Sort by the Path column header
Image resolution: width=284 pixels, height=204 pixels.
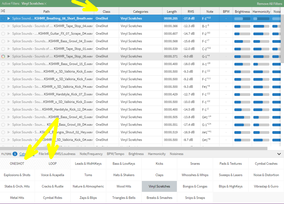pos(47,12)
